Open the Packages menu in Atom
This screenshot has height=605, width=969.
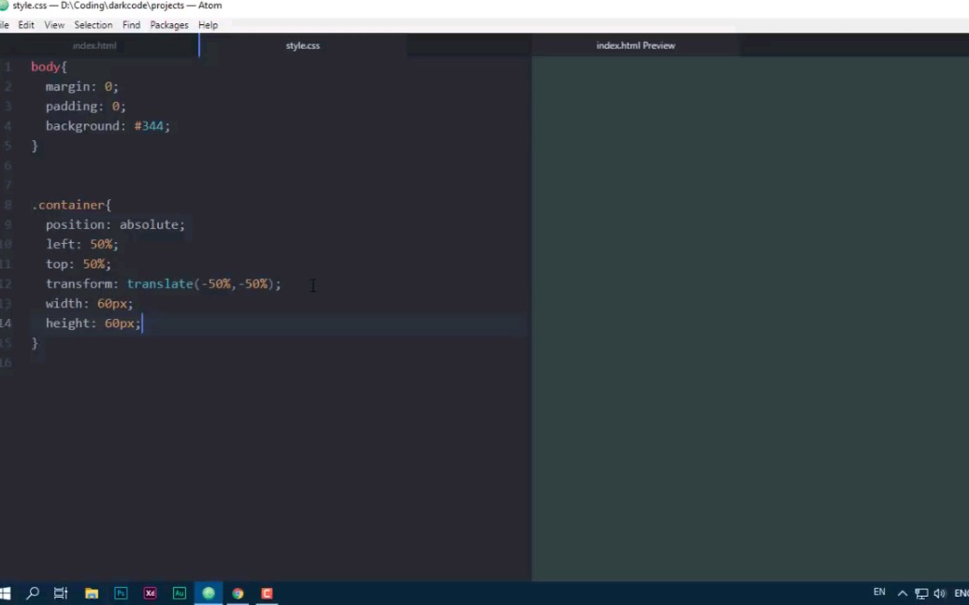click(168, 24)
